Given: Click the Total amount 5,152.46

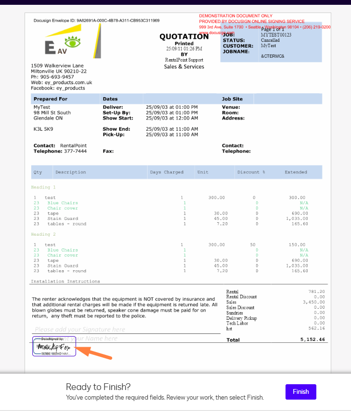Looking at the screenshot, I should tap(312, 340).
